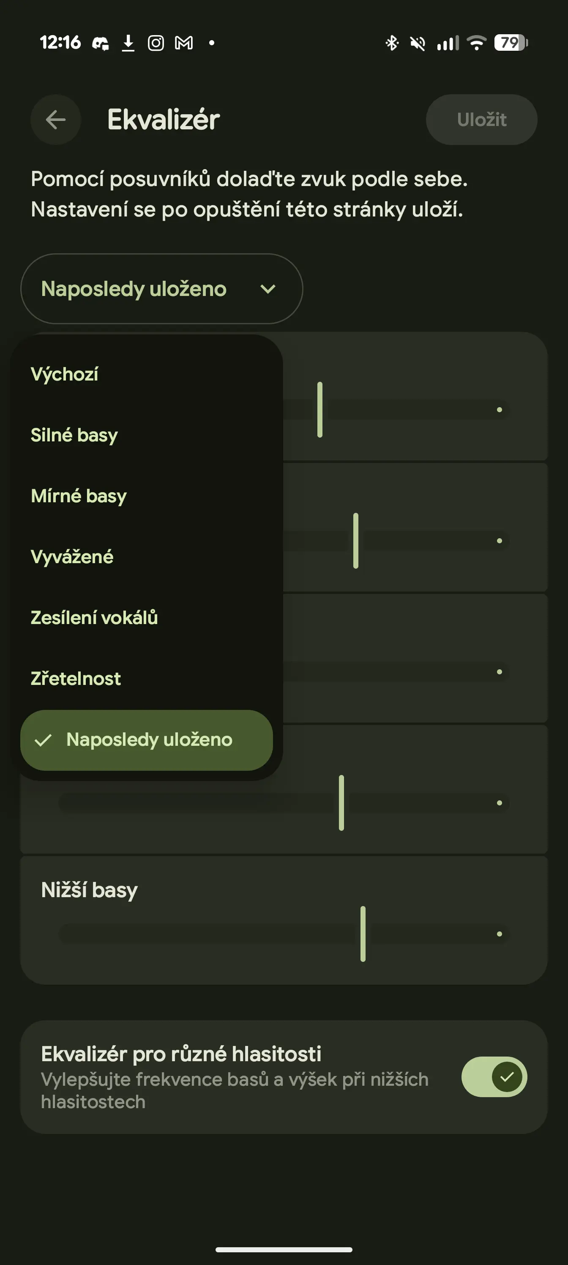Tap the download notification icon
The height and width of the screenshot is (1265, 568).
pos(128,43)
